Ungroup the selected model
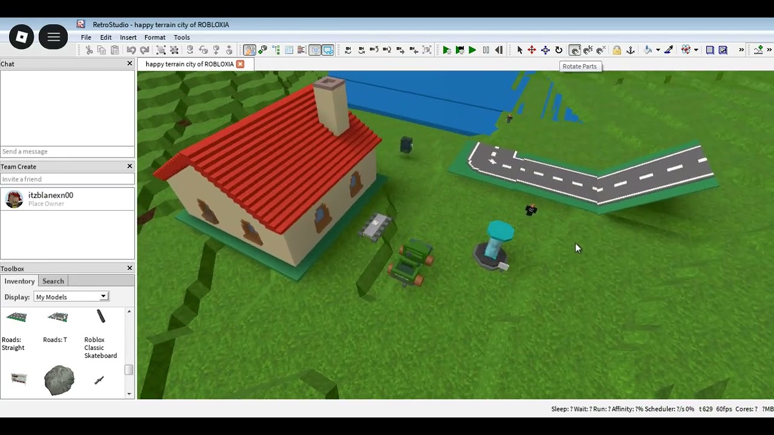This screenshot has width=774, height=435. pos(174,50)
